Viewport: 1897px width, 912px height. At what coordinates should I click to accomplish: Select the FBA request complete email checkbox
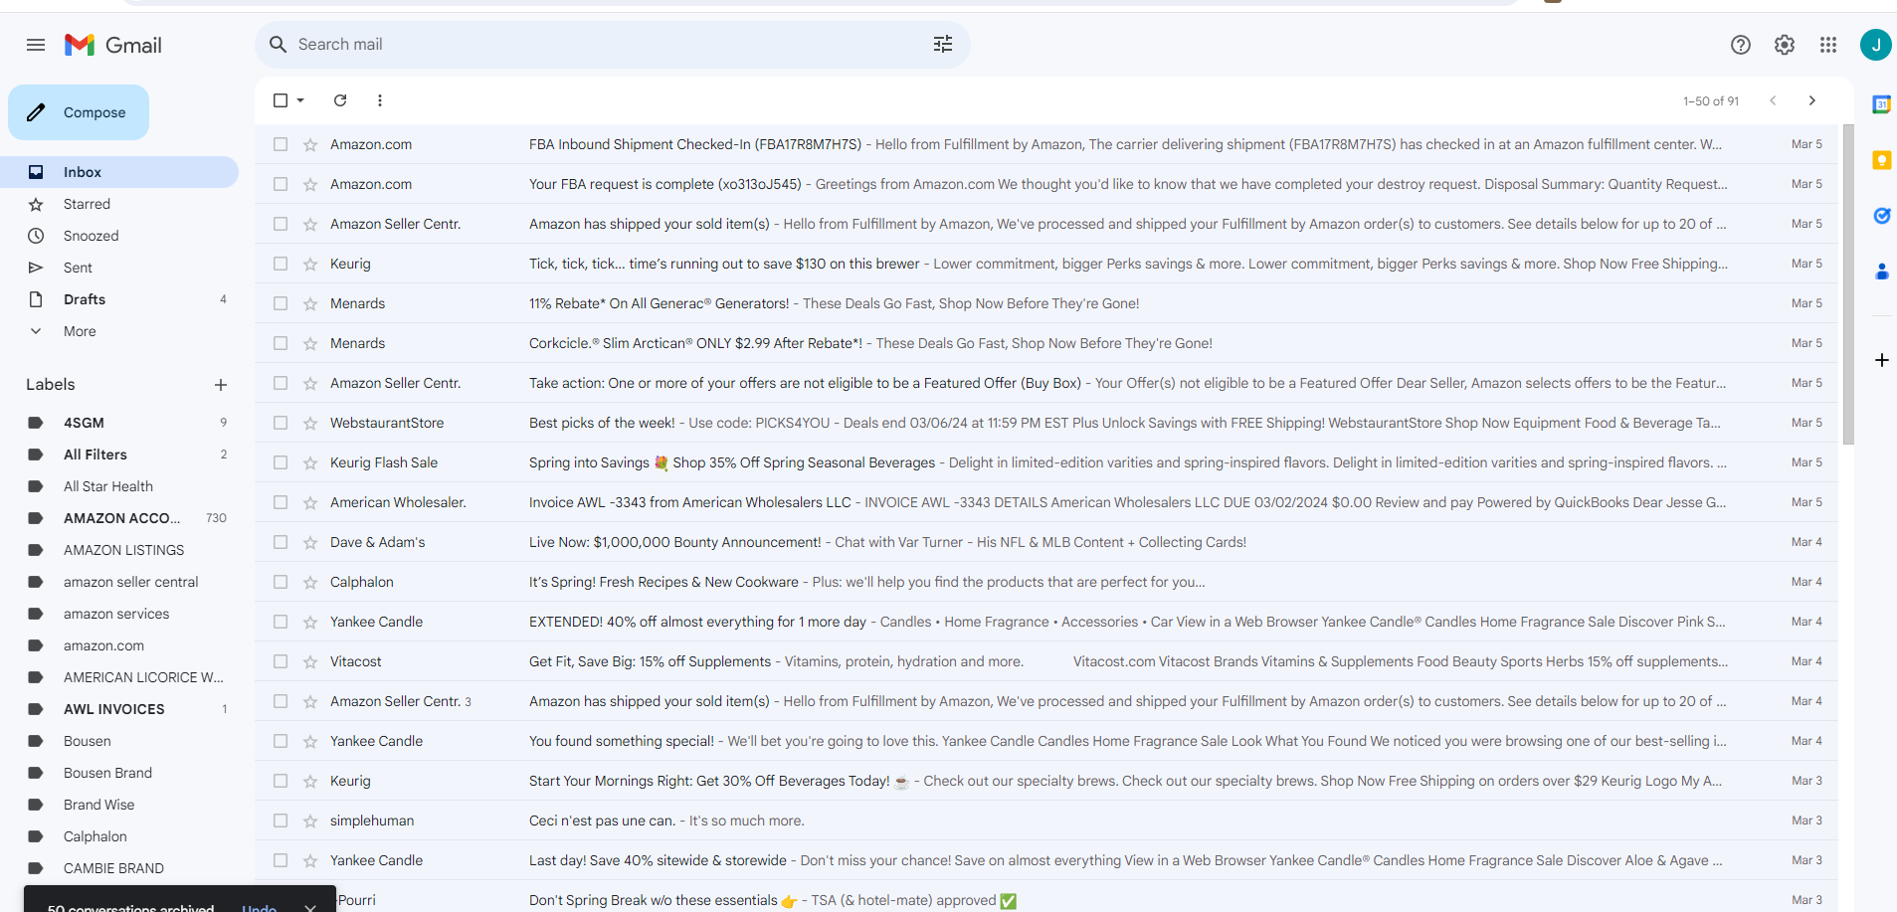tap(281, 184)
